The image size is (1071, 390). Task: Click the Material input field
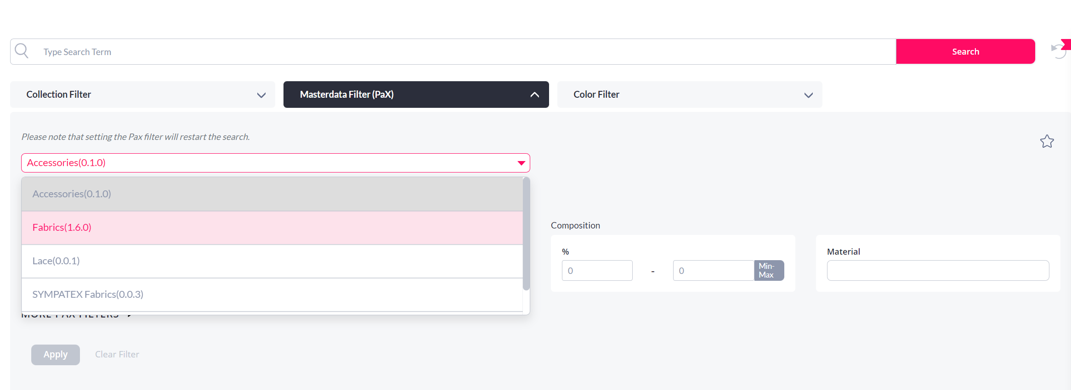(x=938, y=271)
